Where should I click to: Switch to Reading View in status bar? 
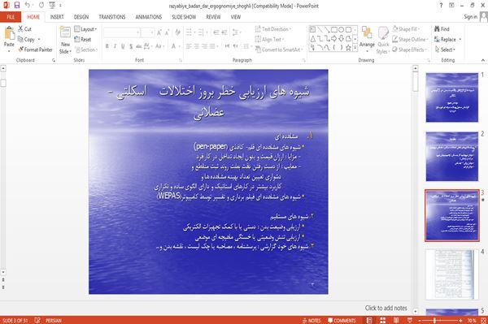pyautogui.click(x=396, y=320)
